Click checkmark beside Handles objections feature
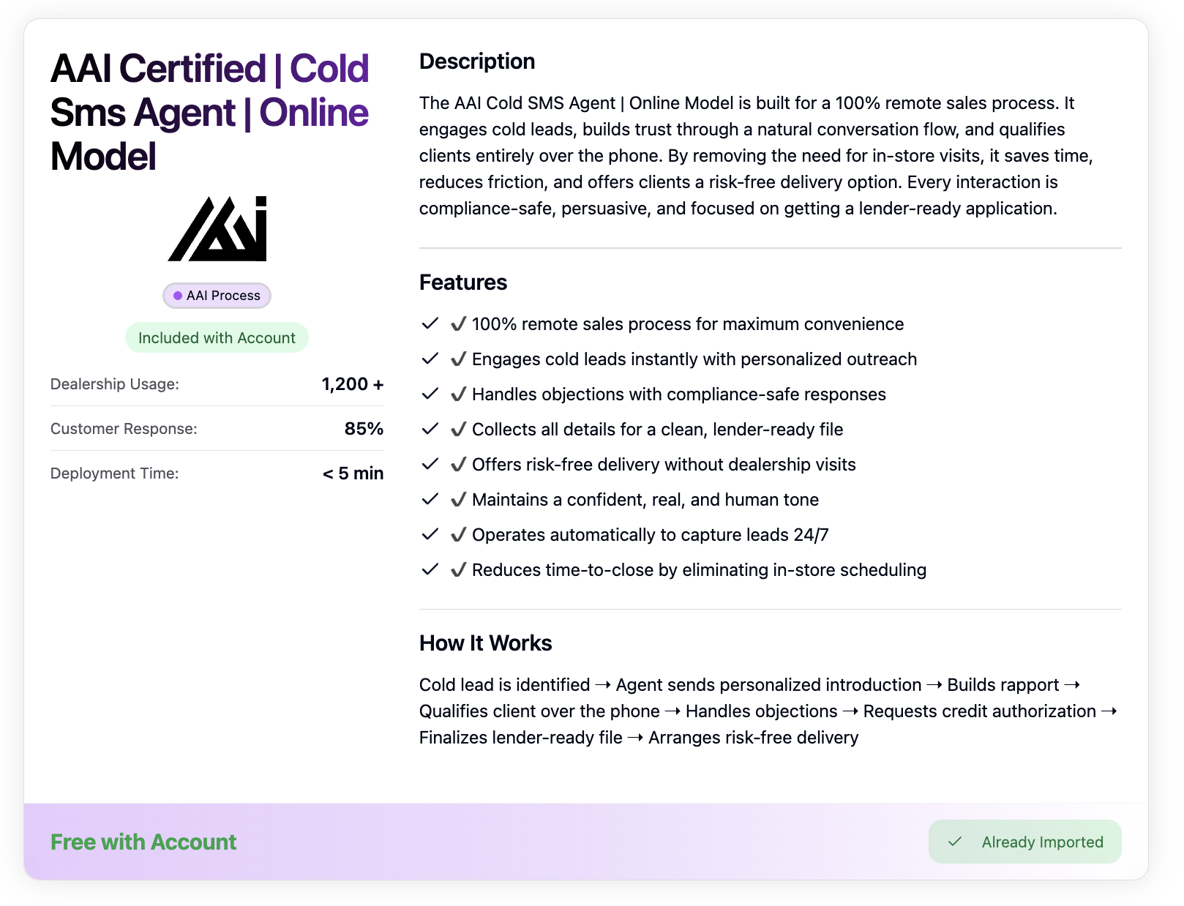 tap(430, 394)
